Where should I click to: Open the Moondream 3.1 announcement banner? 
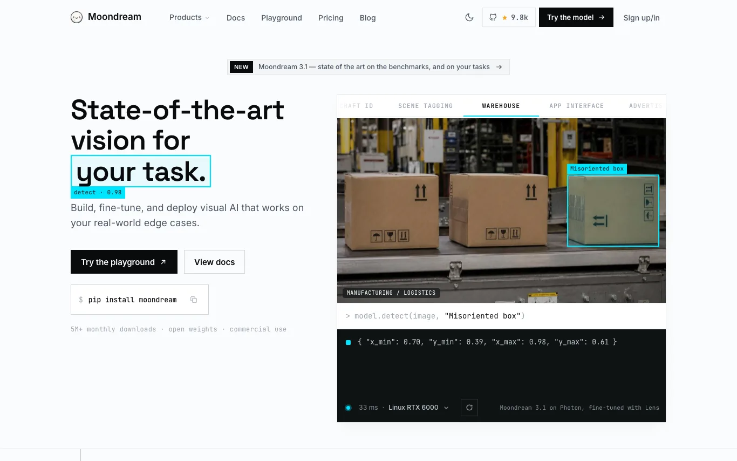click(x=368, y=67)
